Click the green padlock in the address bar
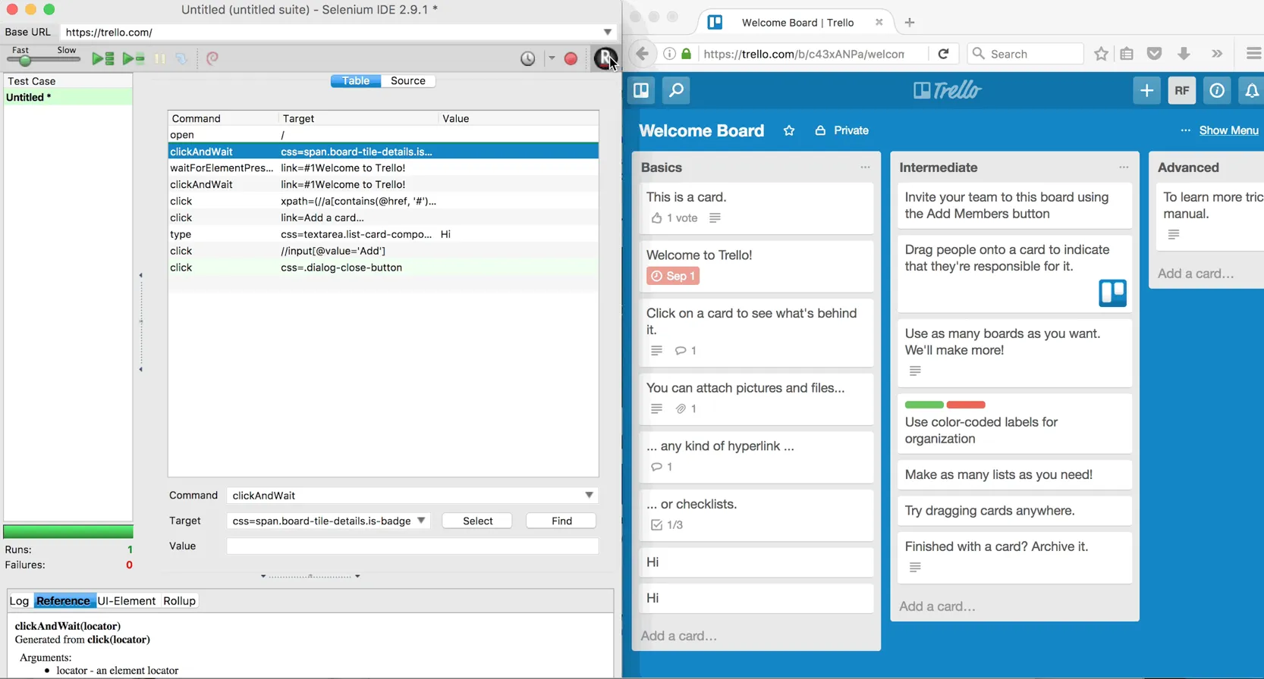The image size is (1264, 679). coord(687,54)
